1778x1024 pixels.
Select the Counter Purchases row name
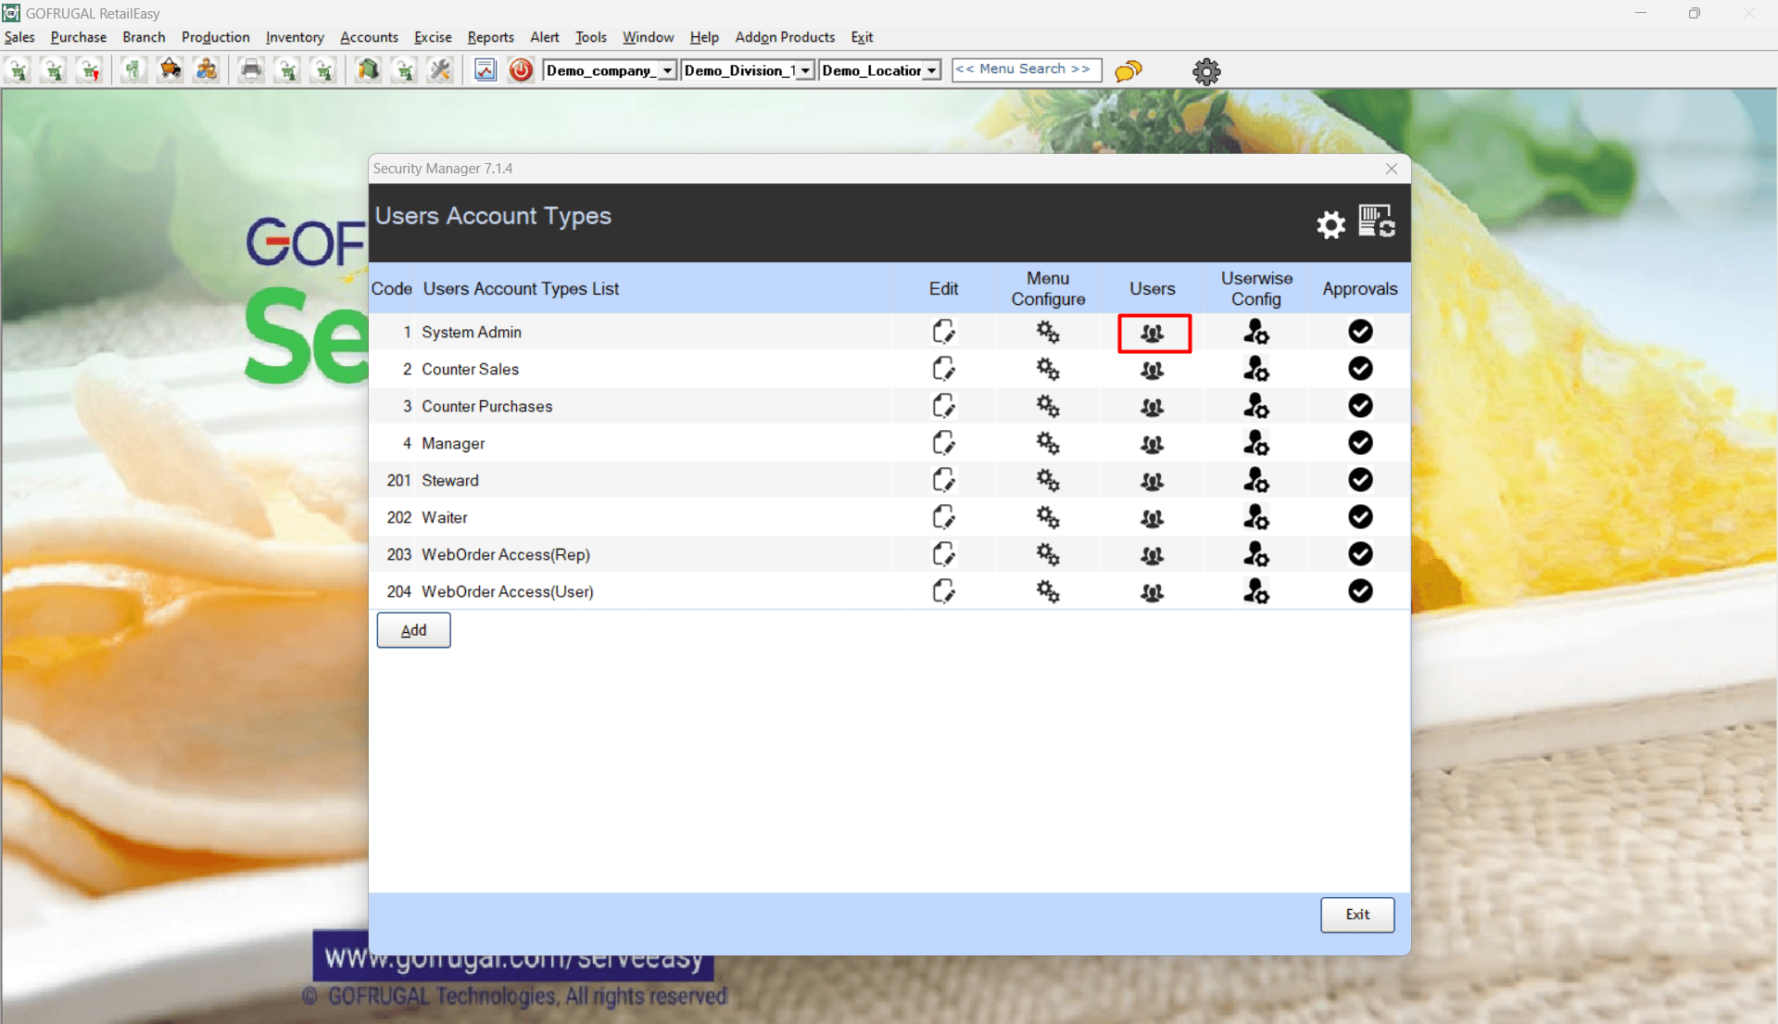486,406
